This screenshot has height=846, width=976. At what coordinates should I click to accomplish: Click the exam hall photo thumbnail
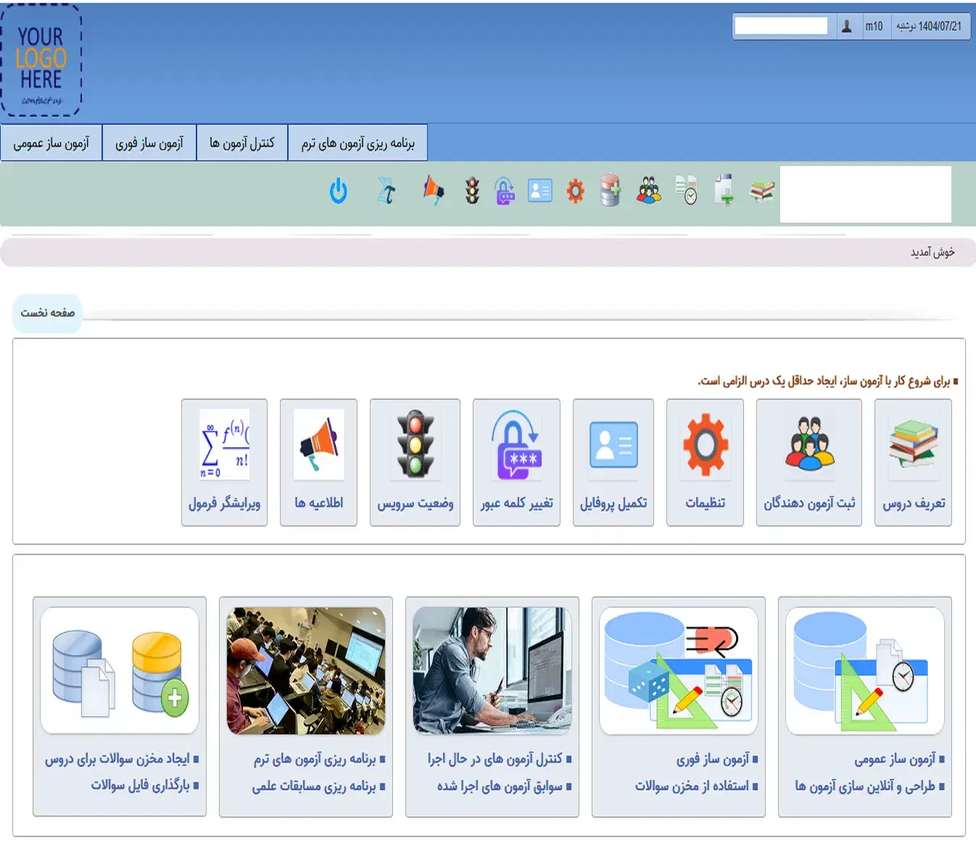click(x=305, y=671)
